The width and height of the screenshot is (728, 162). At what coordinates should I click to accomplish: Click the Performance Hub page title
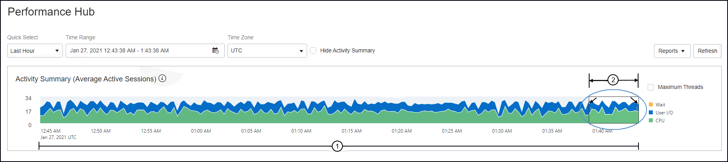click(51, 12)
